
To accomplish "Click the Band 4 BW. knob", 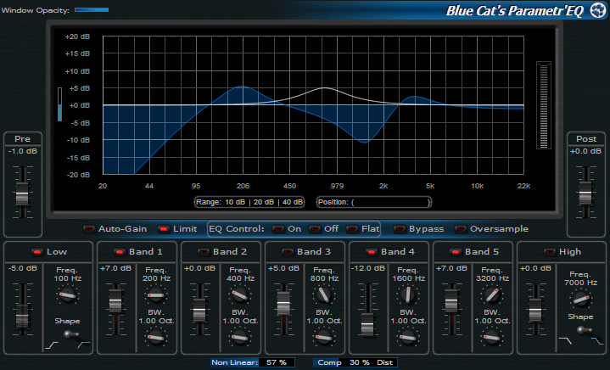I will 408,338.
